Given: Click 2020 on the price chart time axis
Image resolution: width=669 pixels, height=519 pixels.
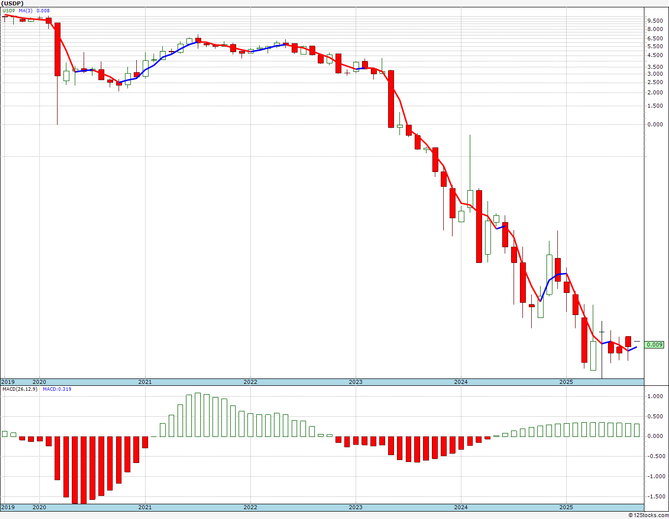Looking at the screenshot, I should [39, 382].
